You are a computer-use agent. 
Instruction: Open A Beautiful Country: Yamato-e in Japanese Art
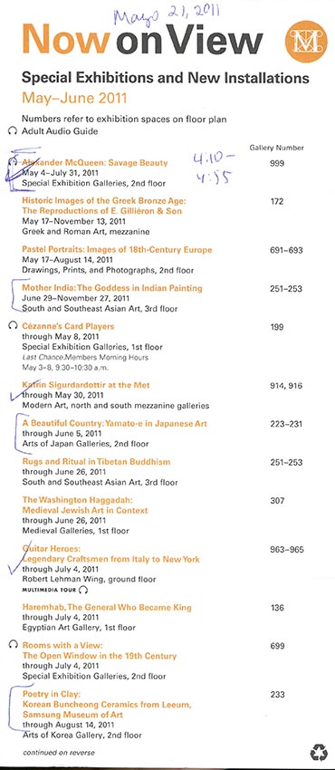pyautogui.click(x=115, y=423)
